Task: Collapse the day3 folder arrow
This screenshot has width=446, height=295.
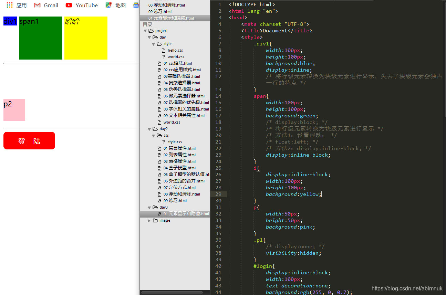Action: click(149, 208)
